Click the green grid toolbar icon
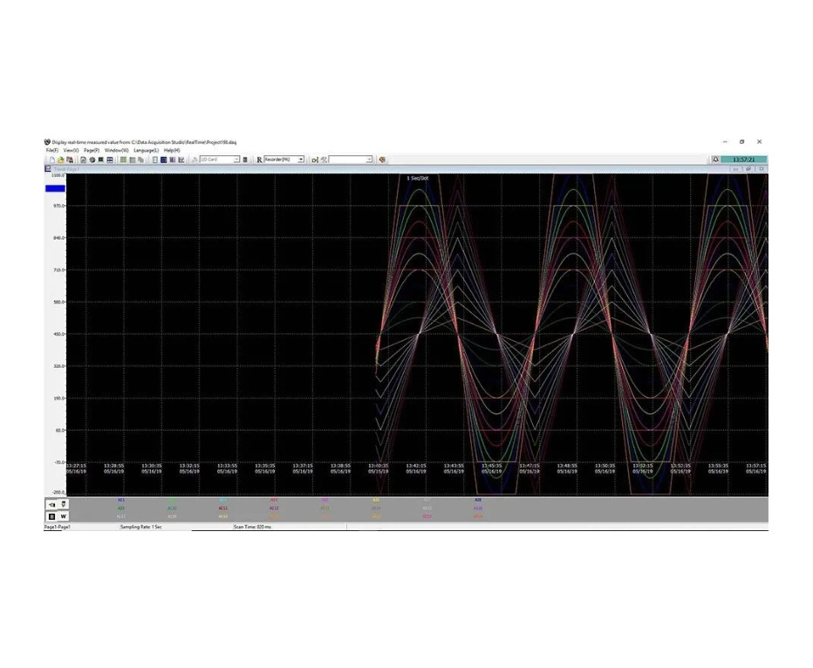813x668 pixels. coord(123,160)
